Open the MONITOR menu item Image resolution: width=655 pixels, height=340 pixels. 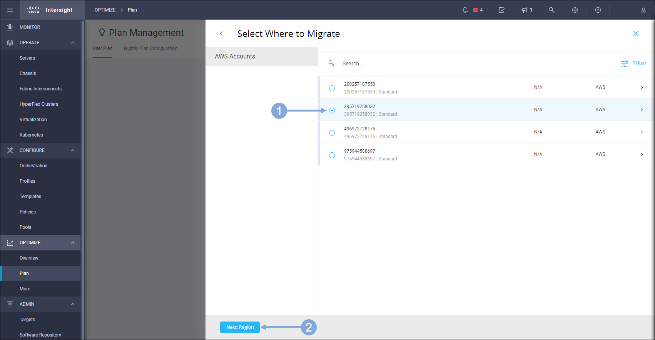(40, 27)
